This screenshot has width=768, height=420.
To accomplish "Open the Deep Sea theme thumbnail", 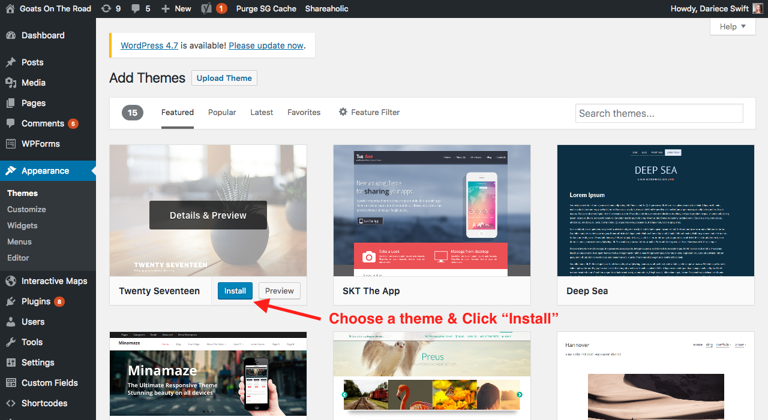I will click(656, 211).
